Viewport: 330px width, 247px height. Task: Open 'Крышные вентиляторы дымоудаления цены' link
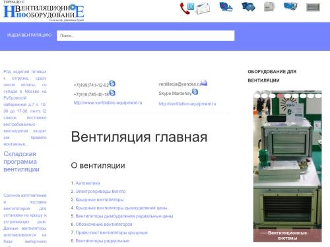click(x=121, y=208)
